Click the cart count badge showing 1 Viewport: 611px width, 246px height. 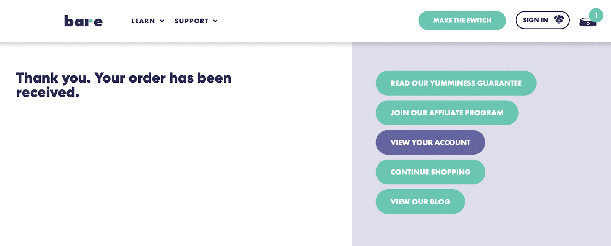(x=596, y=15)
